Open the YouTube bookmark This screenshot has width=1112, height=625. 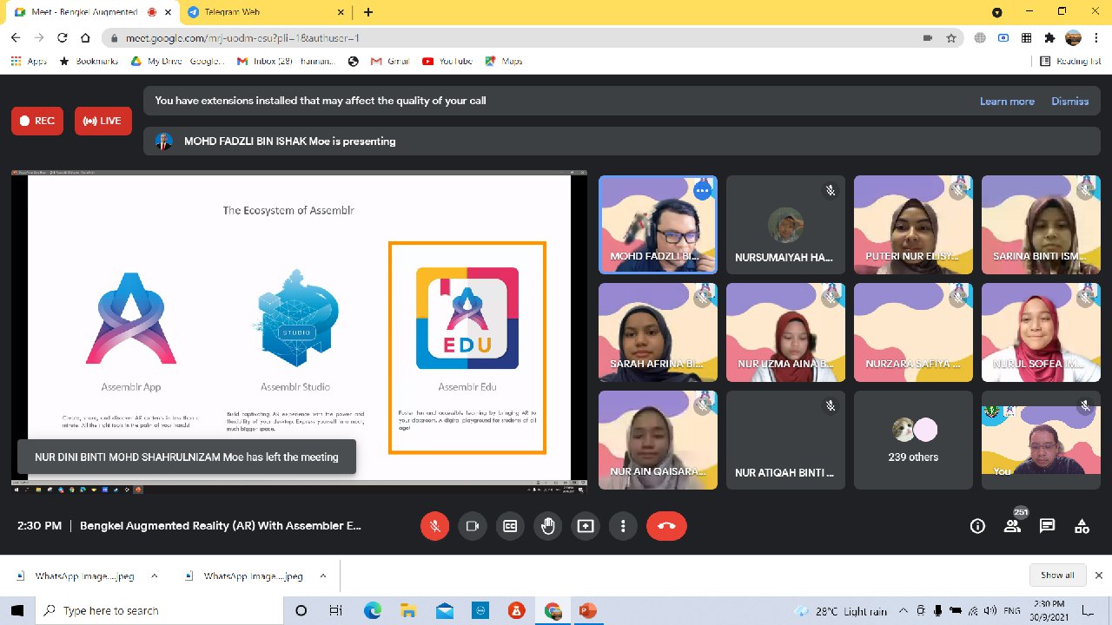pyautogui.click(x=447, y=62)
